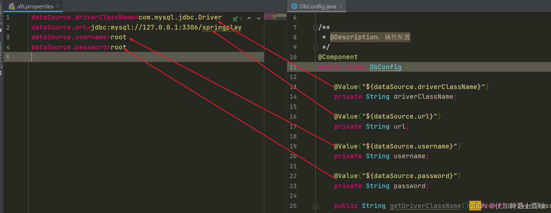Jump to next highlighted problem arrow
The image size is (551, 213).
coord(259,18)
